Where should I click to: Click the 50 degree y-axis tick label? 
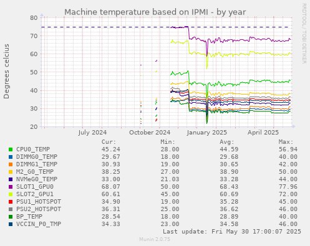coord(34,72)
